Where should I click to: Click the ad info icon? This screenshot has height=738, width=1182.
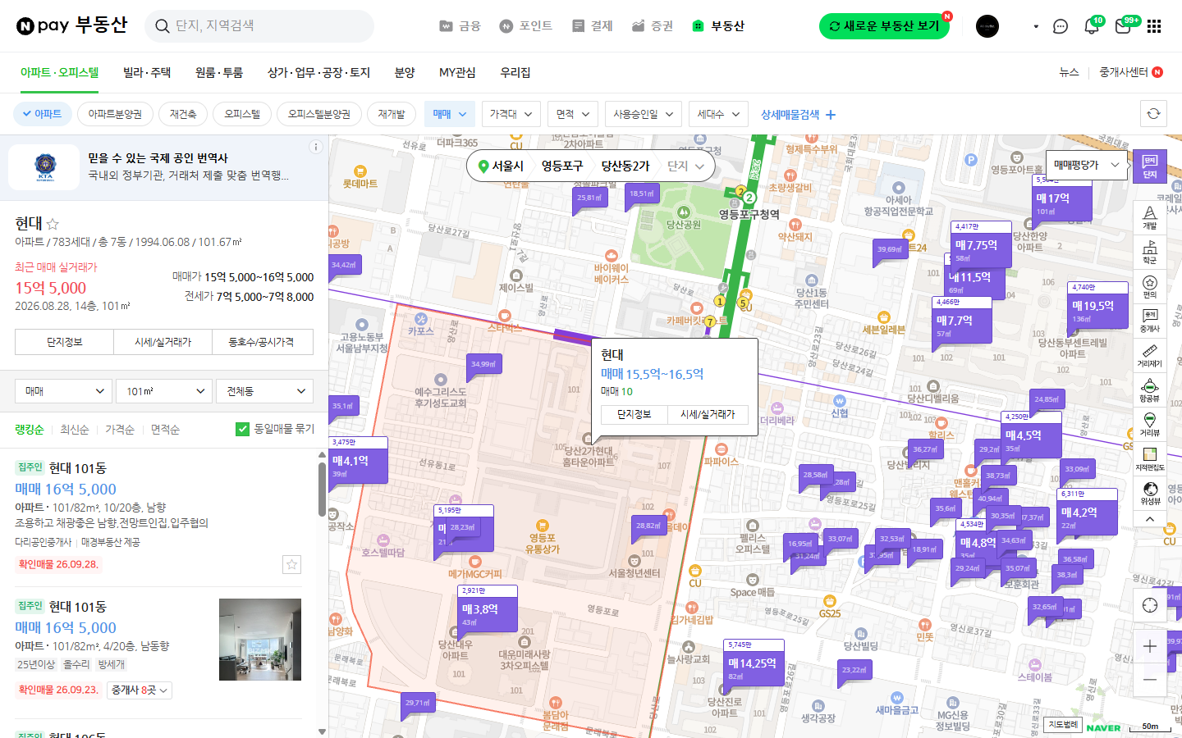pos(315,147)
